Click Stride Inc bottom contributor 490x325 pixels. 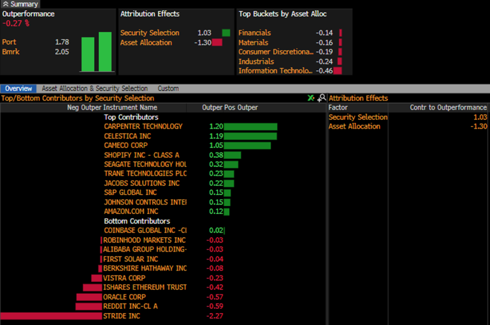pyautogui.click(x=122, y=316)
